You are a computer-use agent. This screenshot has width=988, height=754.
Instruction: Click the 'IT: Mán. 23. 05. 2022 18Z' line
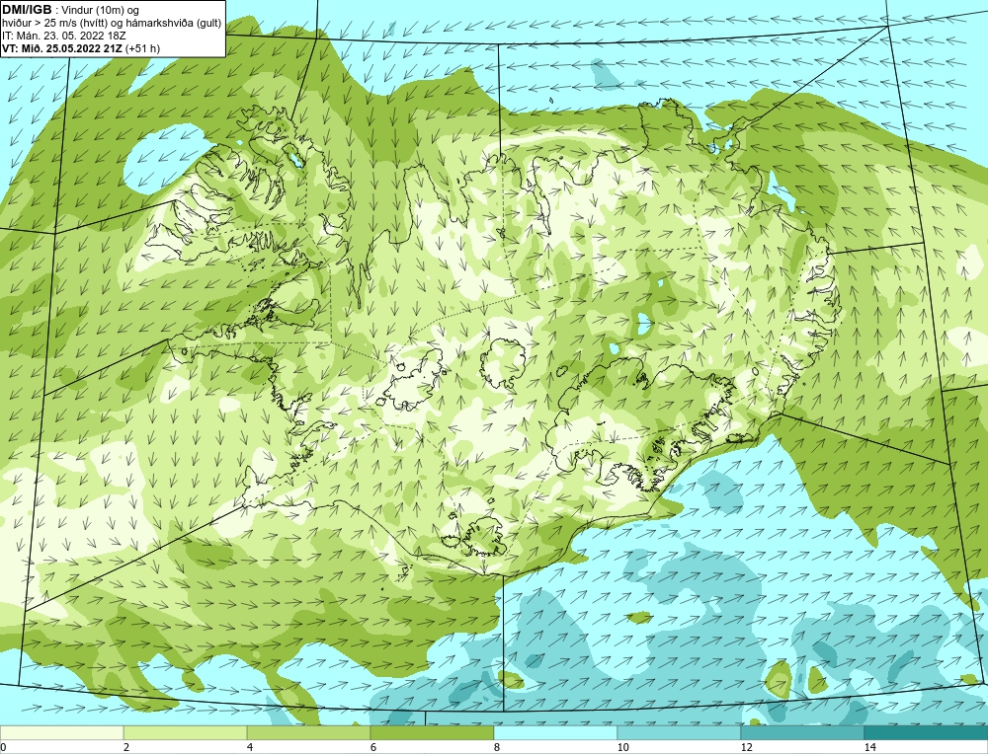pos(61,36)
